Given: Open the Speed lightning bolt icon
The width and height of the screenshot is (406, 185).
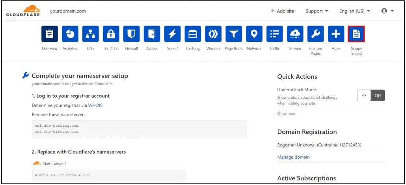Looking at the screenshot, I should (172, 34).
